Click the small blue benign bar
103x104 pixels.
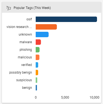[x=36, y=88]
